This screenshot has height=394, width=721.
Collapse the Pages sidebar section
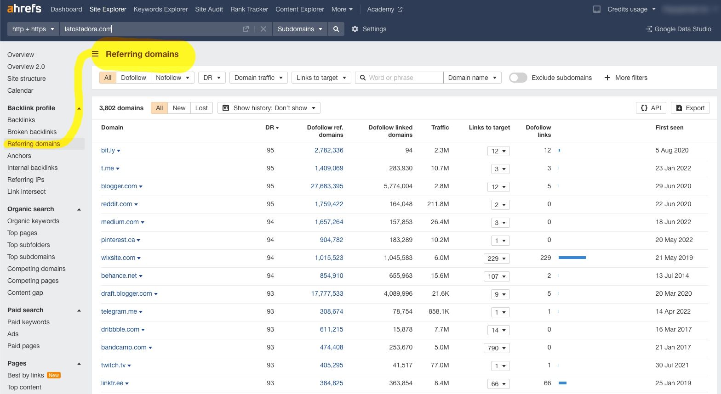79,364
